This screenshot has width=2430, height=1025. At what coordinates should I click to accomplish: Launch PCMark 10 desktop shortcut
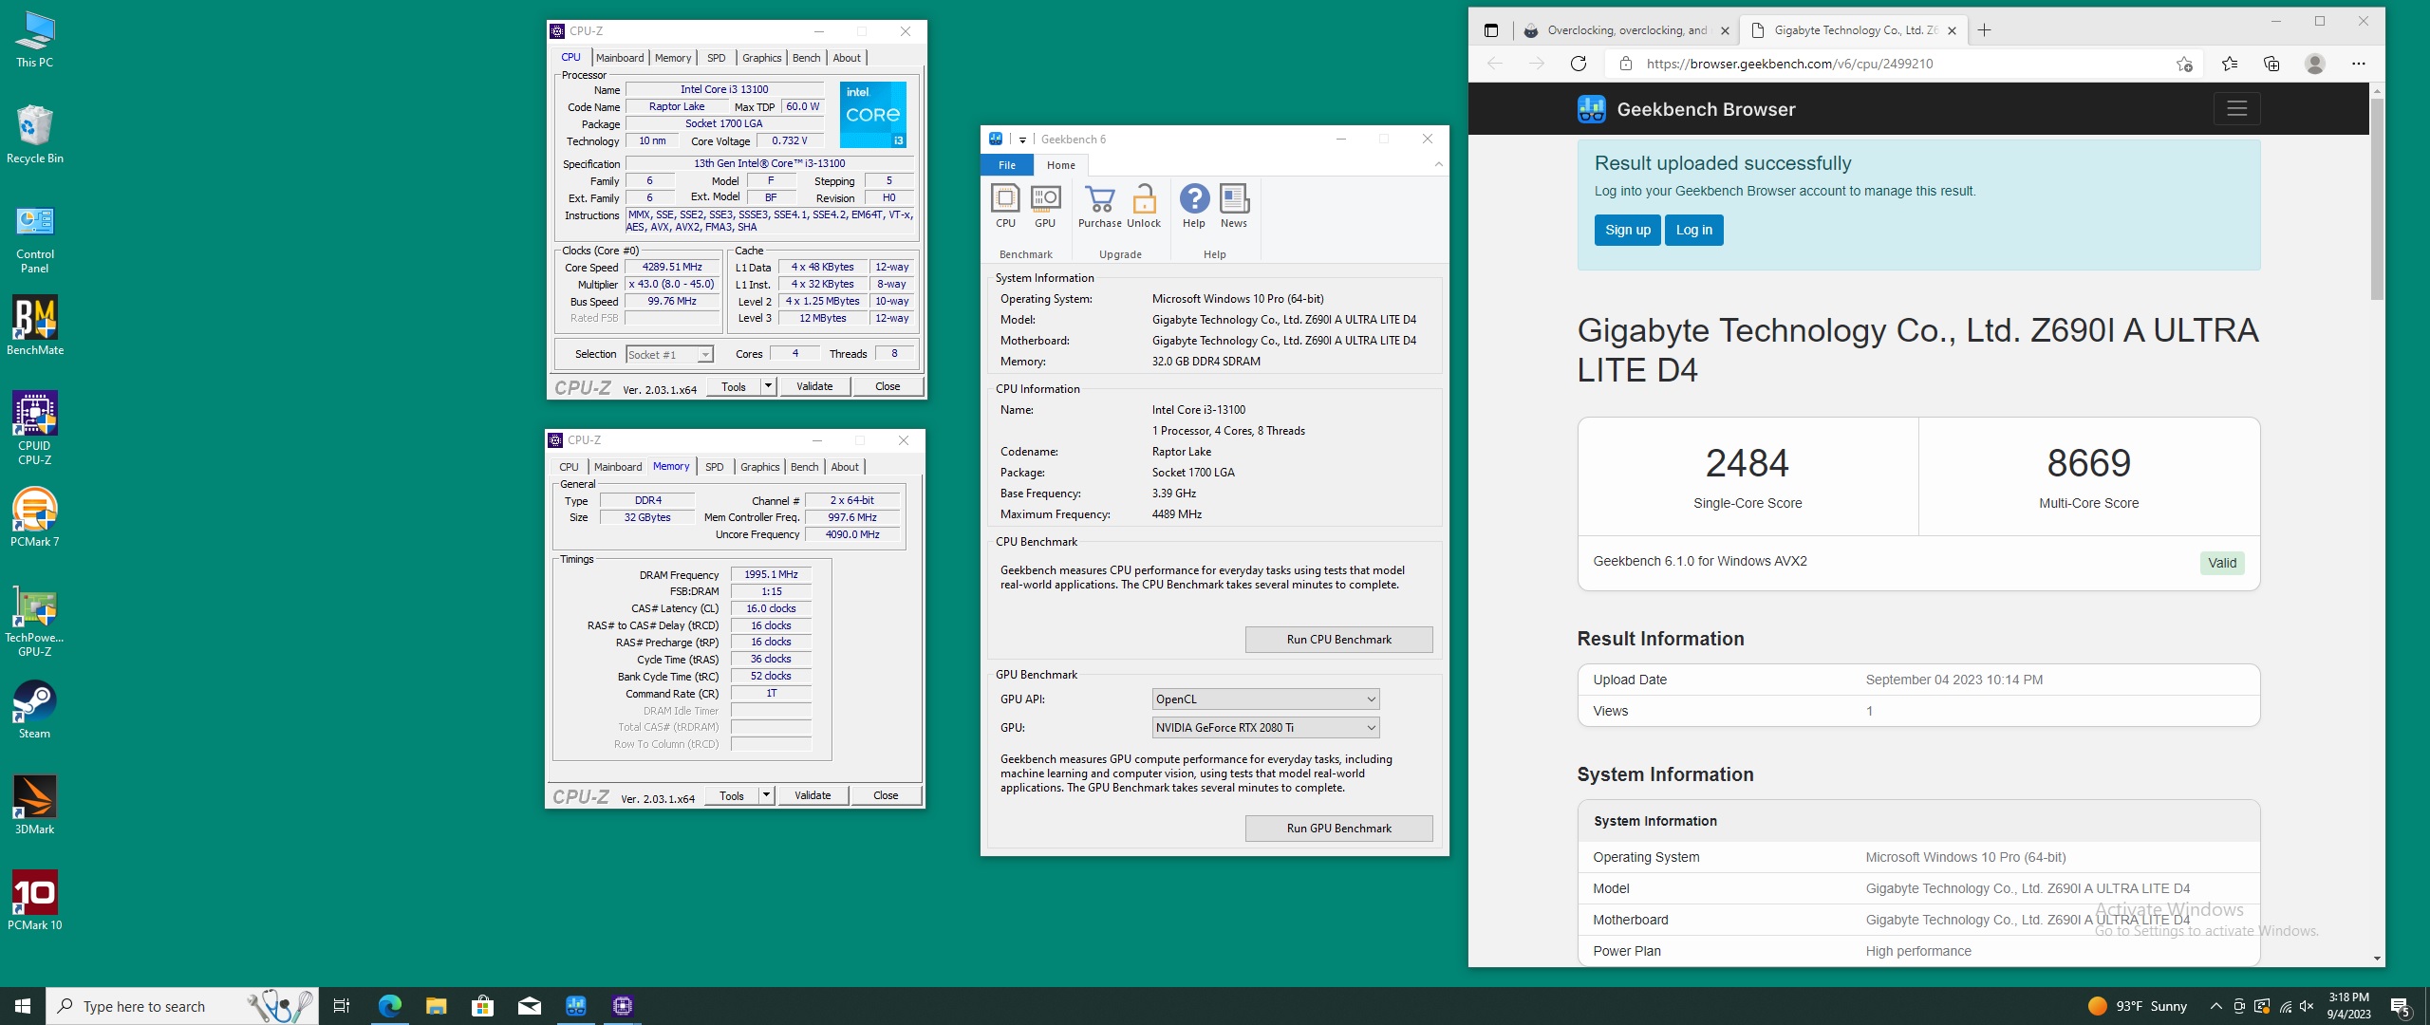point(35,901)
